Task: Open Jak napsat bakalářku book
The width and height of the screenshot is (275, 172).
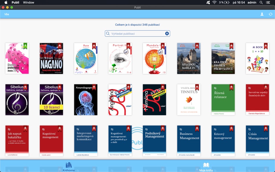Action: 17,141
